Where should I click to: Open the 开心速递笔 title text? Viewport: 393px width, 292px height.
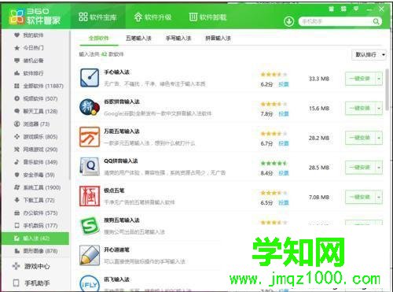tap(116, 249)
